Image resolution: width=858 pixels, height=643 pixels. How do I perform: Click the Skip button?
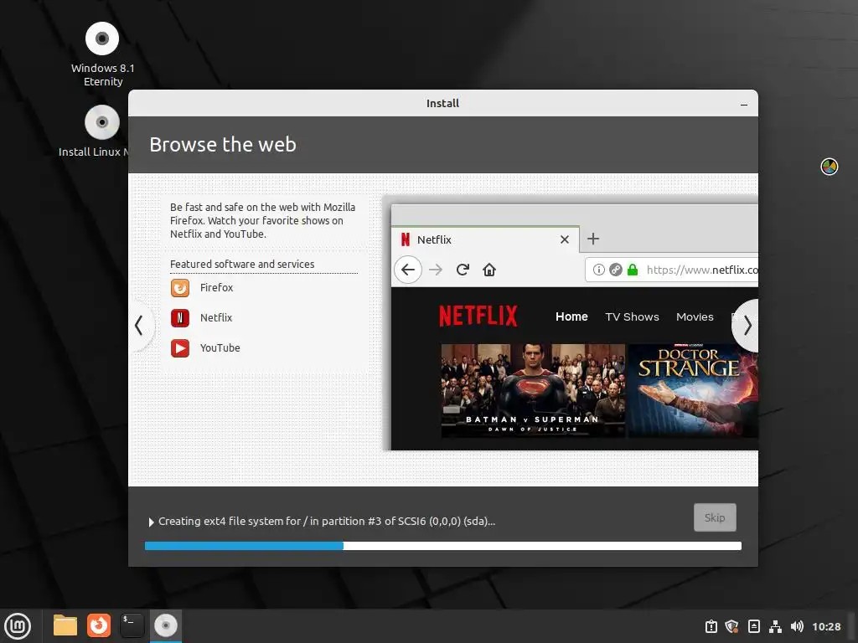(x=715, y=517)
